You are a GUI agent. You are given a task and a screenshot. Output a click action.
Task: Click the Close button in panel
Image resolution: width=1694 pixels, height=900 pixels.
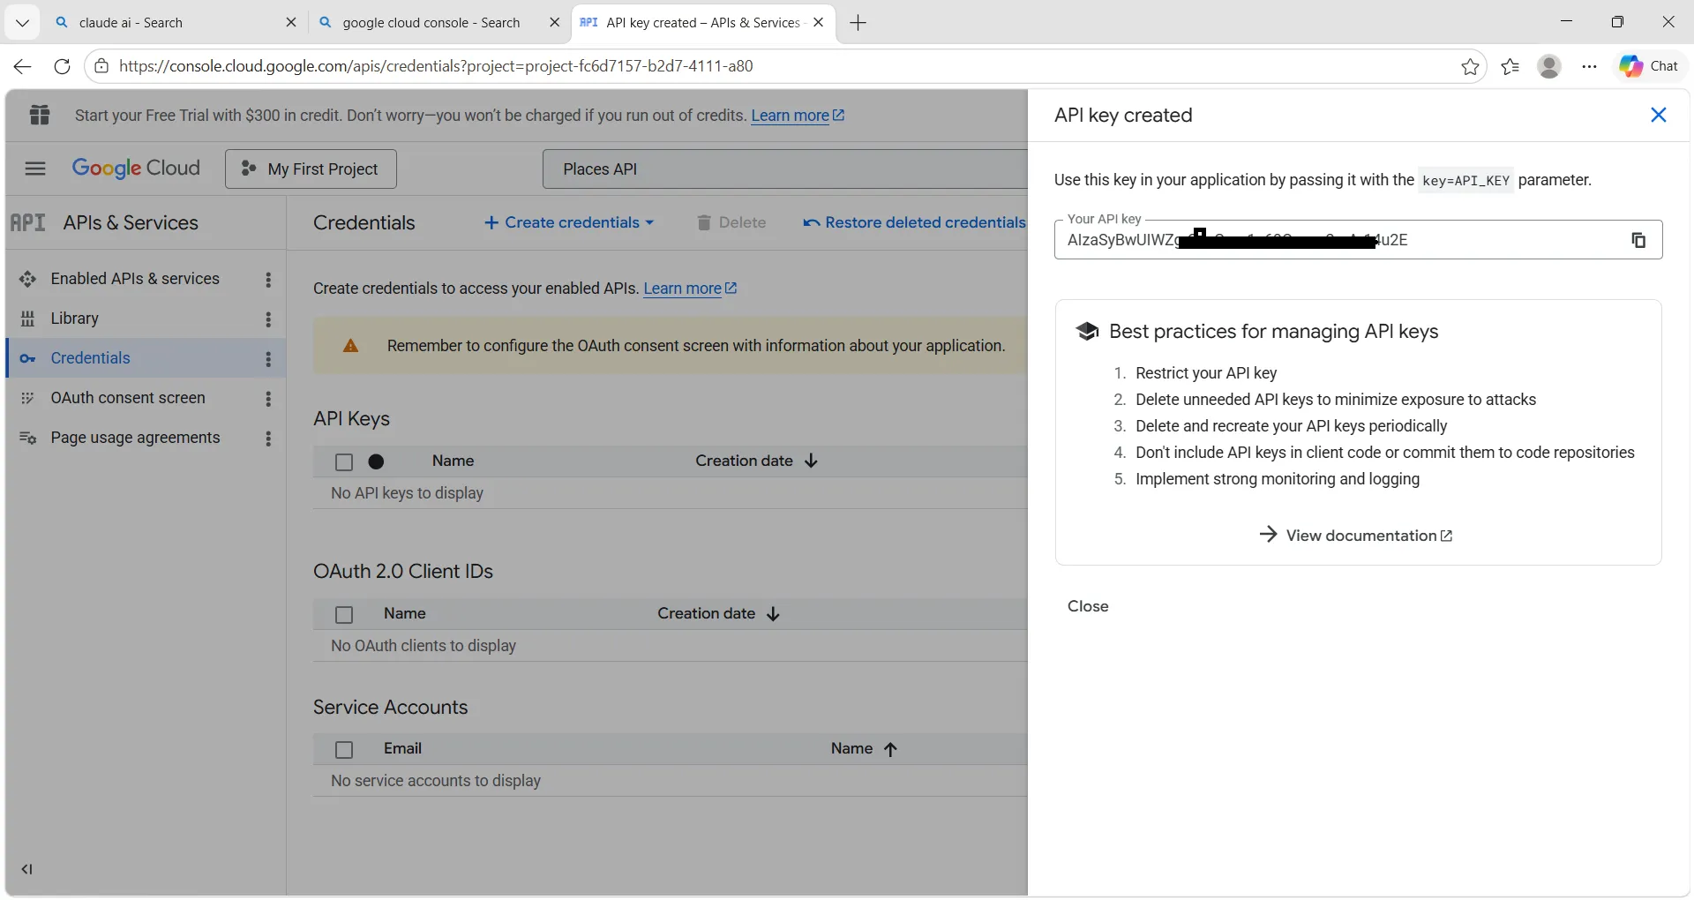coord(1087,606)
